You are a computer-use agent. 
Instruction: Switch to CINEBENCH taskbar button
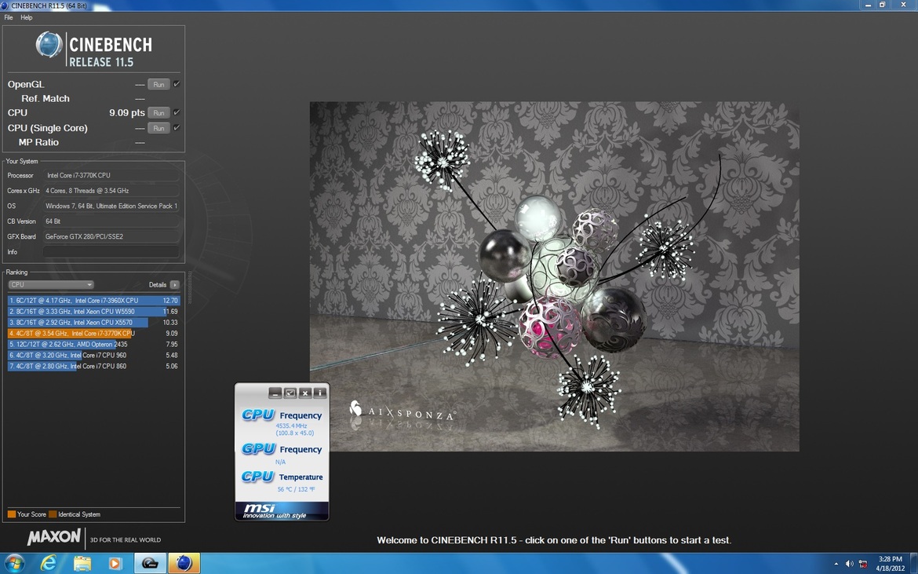184,564
